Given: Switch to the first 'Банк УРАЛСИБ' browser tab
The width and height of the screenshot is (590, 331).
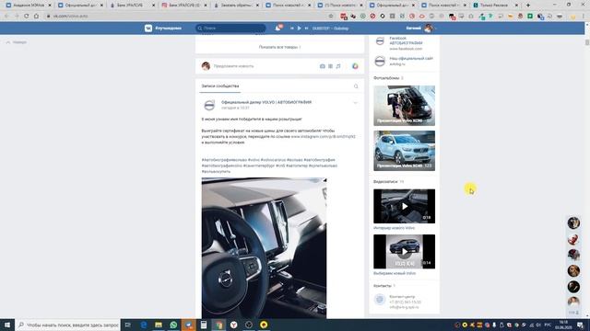Looking at the screenshot, I should pyautogui.click(x=131, y=6).
